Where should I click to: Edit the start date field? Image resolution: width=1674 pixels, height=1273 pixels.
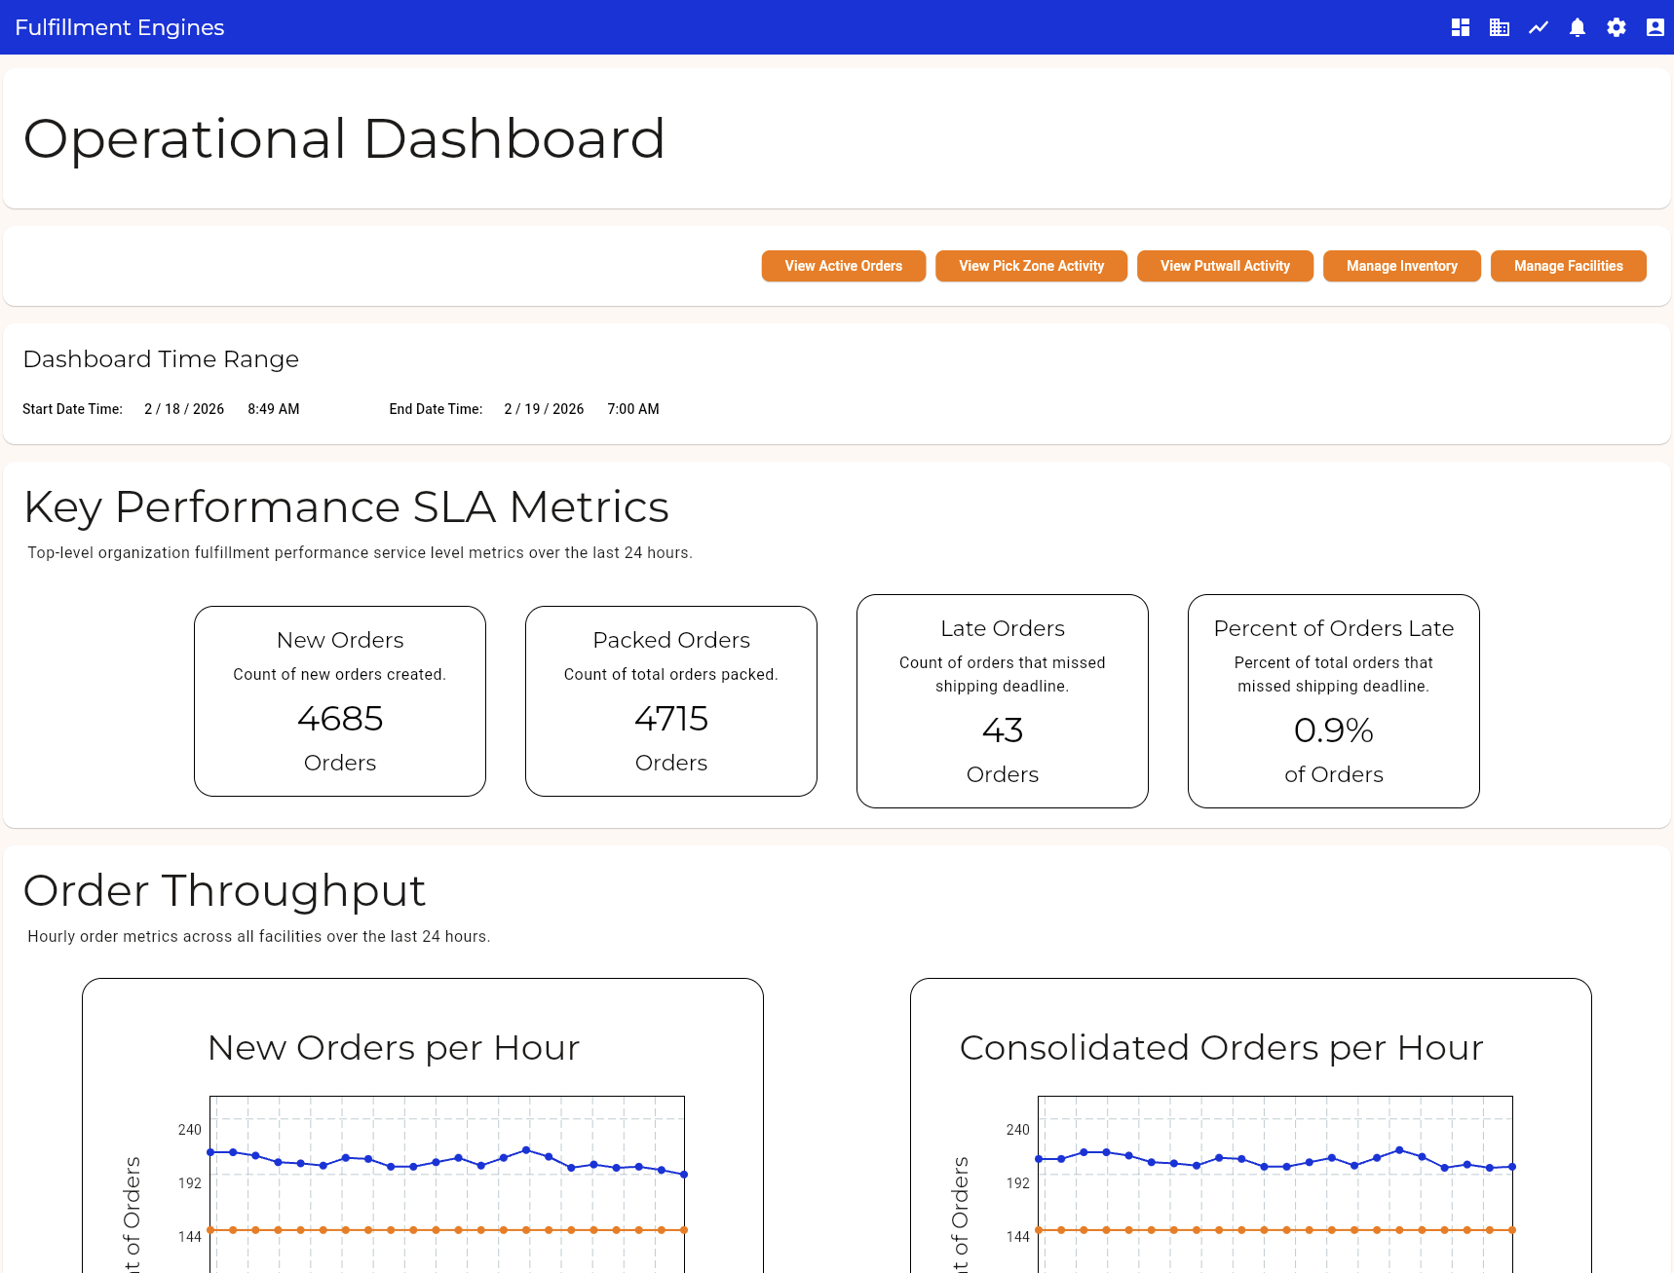pyautogui.click(x=184, y=409)
